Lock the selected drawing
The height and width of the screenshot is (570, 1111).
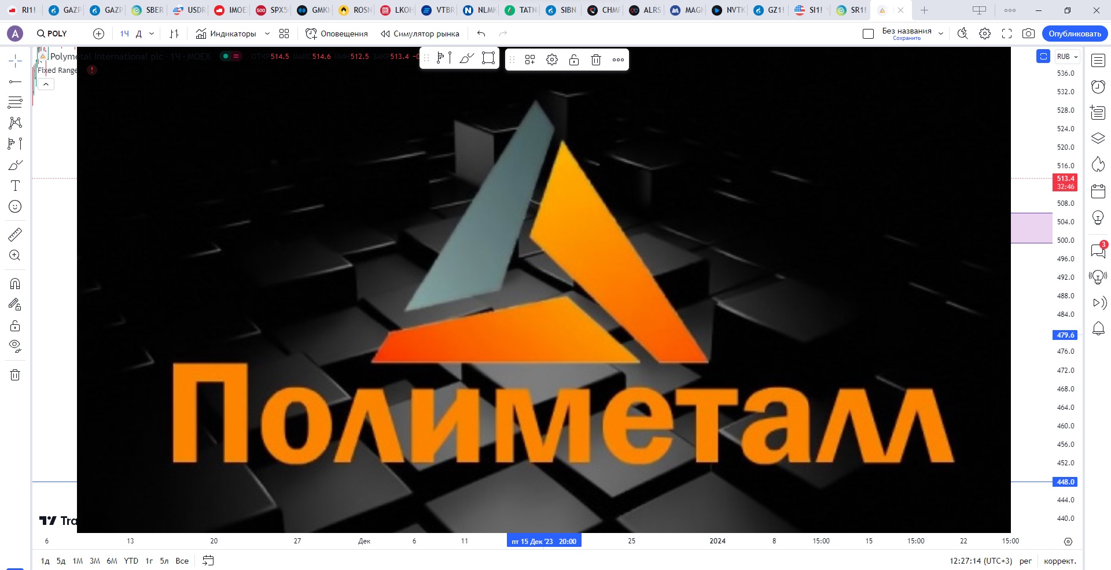tap(574, 60)
